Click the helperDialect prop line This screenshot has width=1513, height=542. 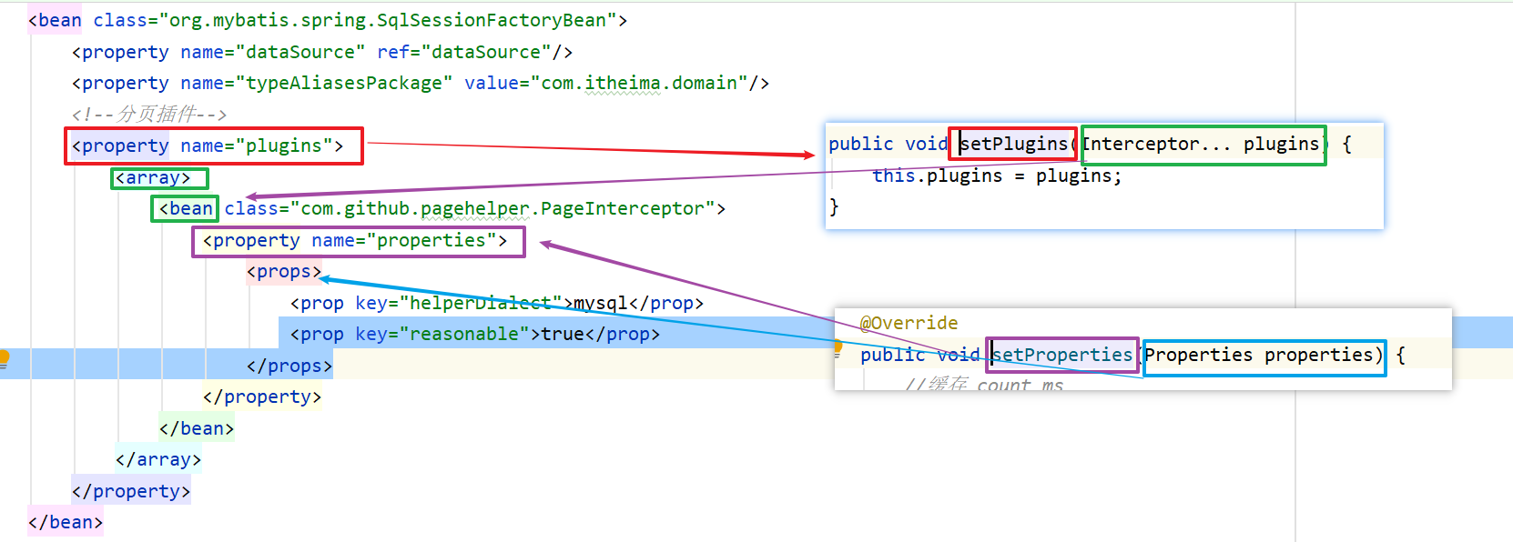pos(497,303)
